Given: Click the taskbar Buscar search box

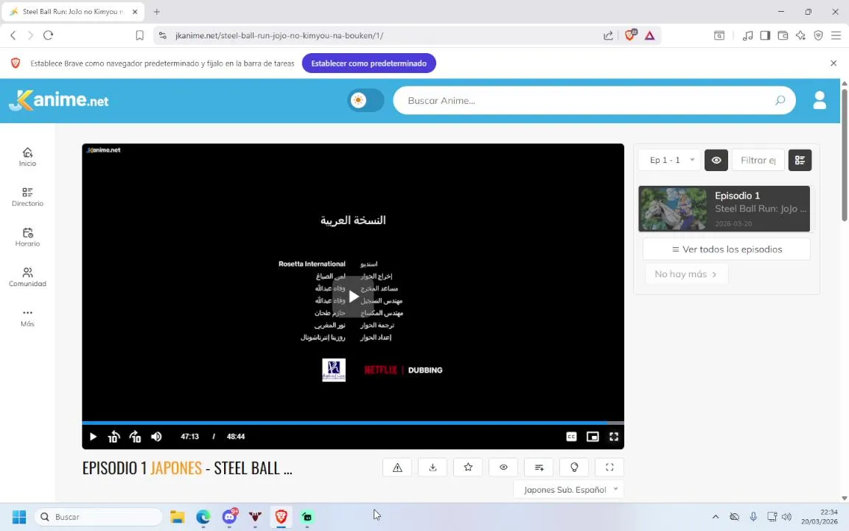Looking at the screenshot, I should click(x=99, y=517).
